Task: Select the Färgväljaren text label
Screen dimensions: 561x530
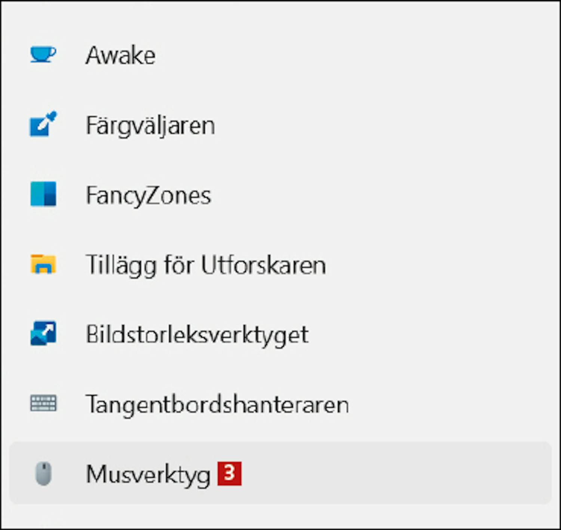Action: [x=150, y=125]
